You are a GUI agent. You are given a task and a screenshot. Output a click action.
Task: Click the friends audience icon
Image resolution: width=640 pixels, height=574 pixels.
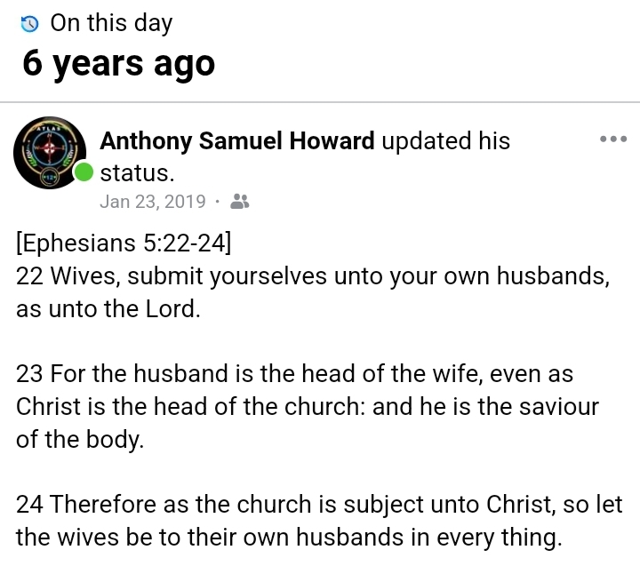coord(239,202)
